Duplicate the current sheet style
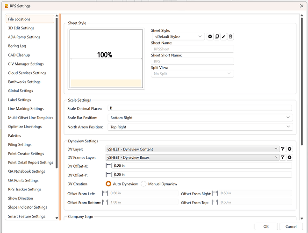Image resolution: width=308 pixels, height=233 pixels. point(216,36)
